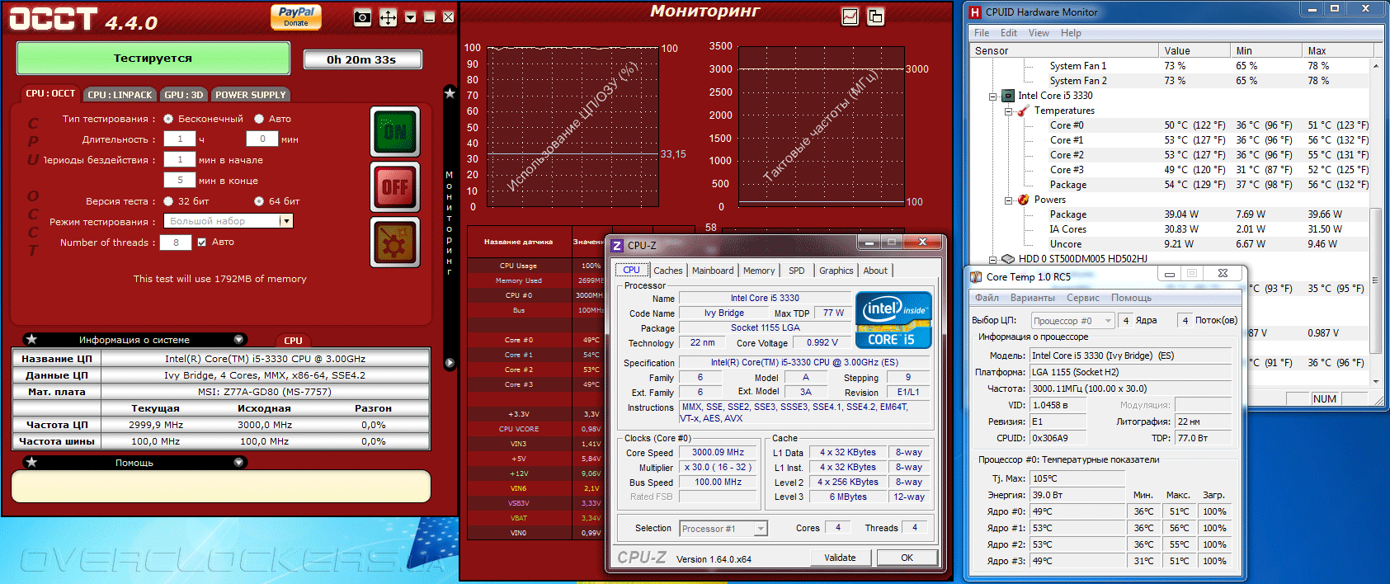Open the Варианты menu in Core Temp
The height and width of the screenshot is (584, 1390).
[x=1033, y=298]
